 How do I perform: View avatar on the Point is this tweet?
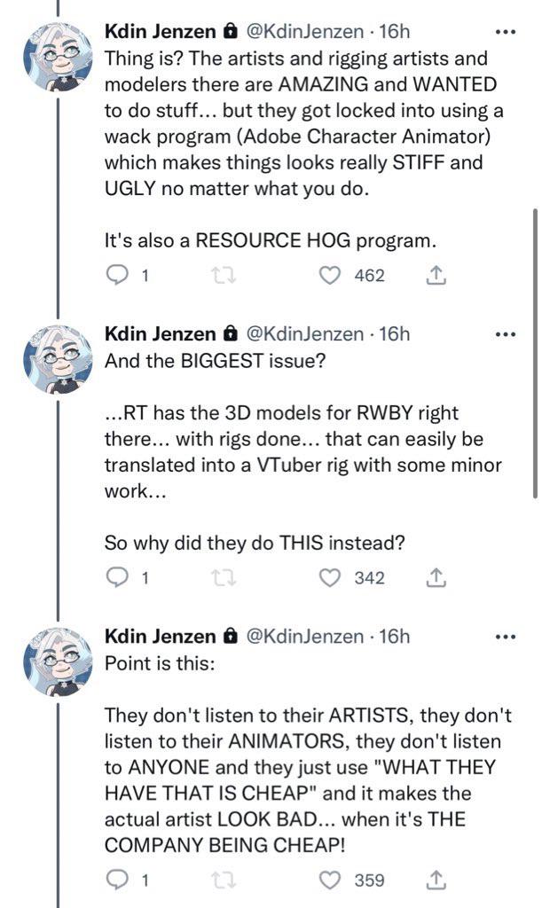(x=58, y=661)
